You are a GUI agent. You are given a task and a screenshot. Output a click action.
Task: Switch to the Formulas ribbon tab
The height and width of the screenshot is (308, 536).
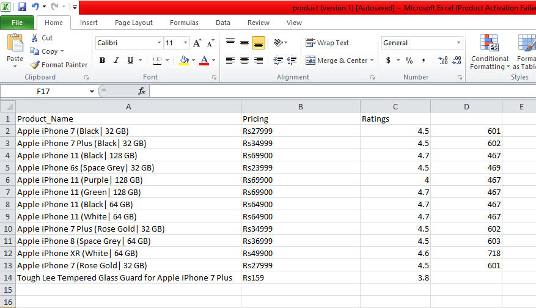(x=184, y=23)
